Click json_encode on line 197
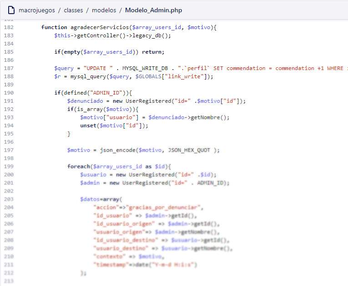 coord(118,150)
